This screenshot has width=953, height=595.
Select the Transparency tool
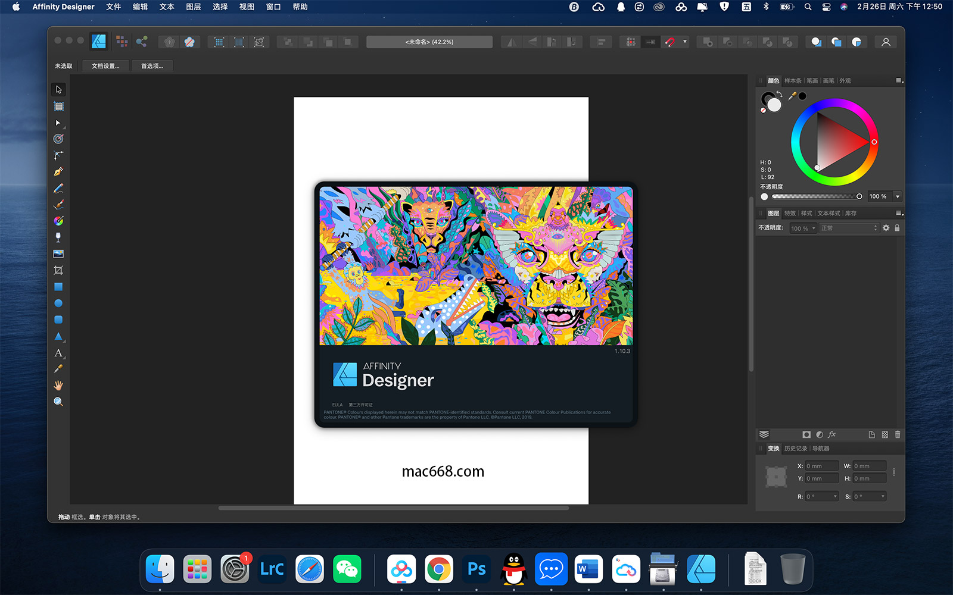[58, 237]
